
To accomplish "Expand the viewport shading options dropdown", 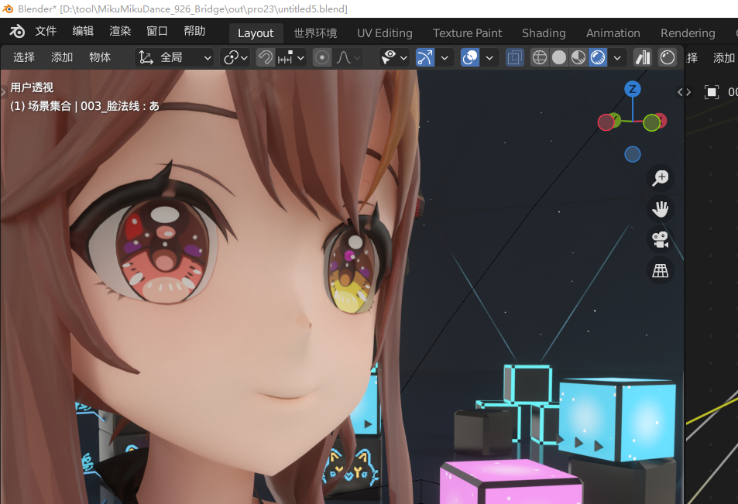I will [617, 58].
